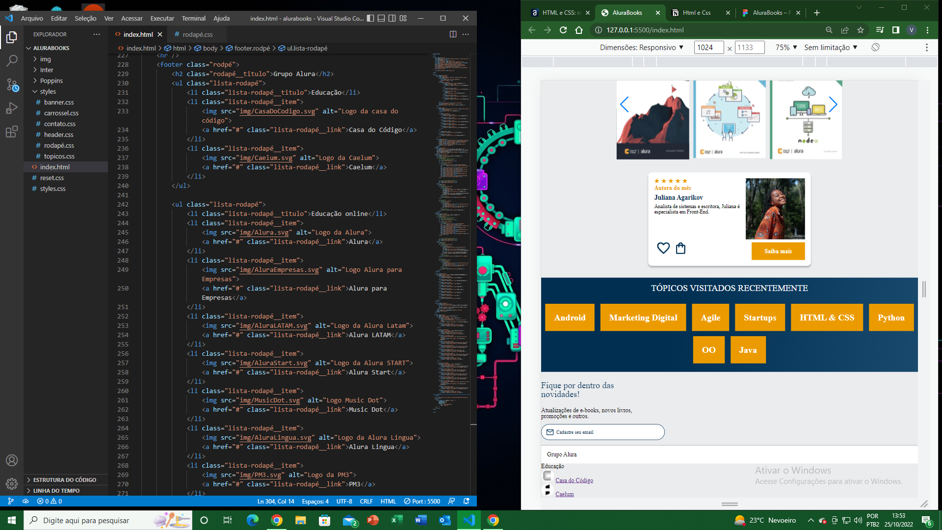Open Explorer views and more actions
This screenshot has width=942, height=530.
(97, 34)
